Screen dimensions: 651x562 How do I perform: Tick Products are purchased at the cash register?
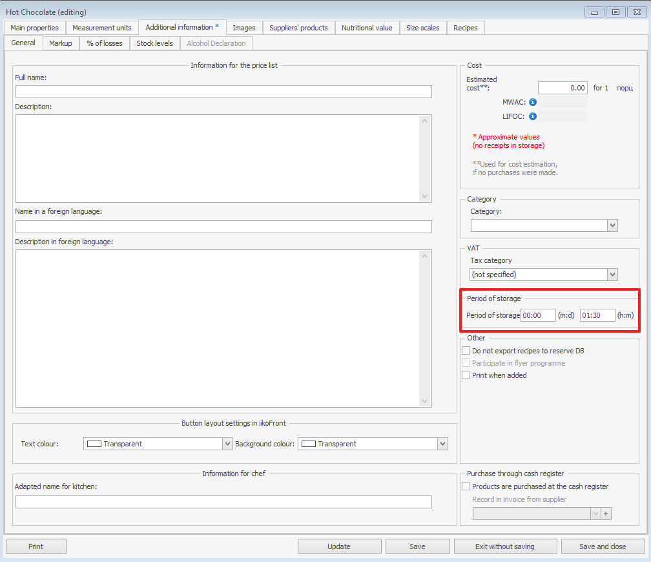pyautogui.click(x=466, y=486)
